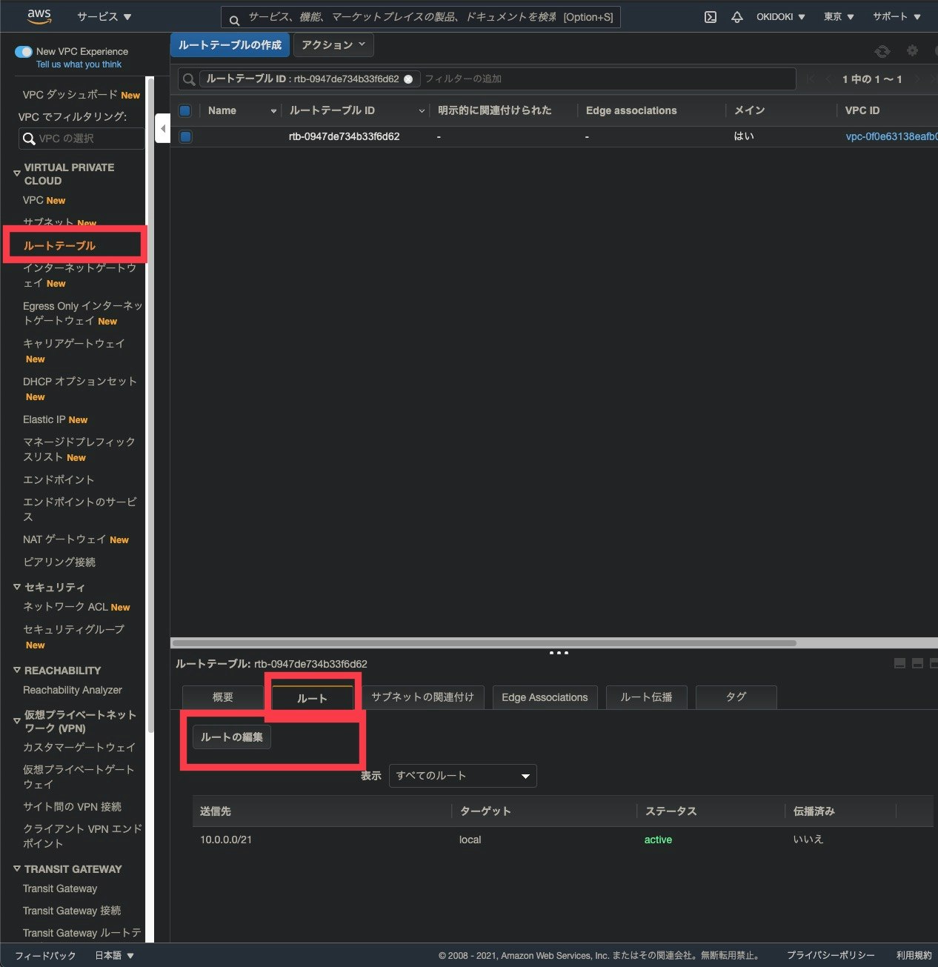The image size is (938, 967).
Task: Open Elastic IP in the sidebar
Action: tap(44, 419)
